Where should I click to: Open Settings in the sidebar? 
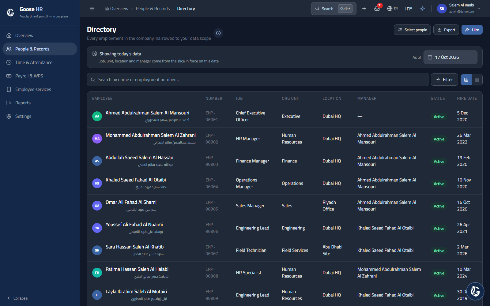(40, 116)
